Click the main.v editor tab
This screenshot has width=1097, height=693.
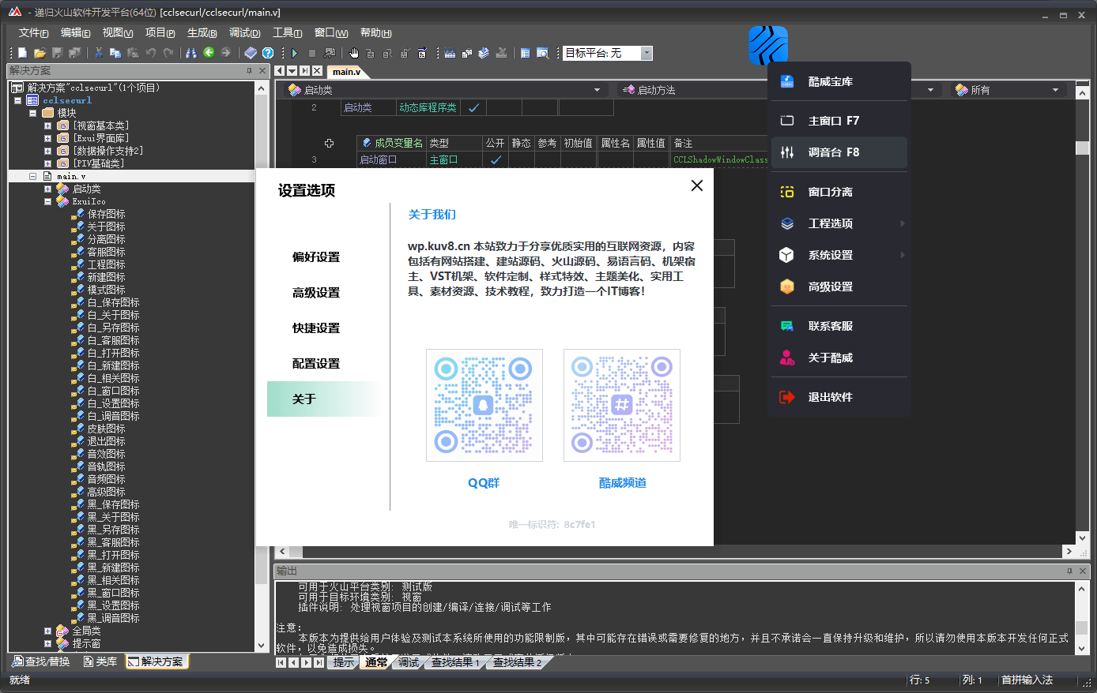[346, 71]
